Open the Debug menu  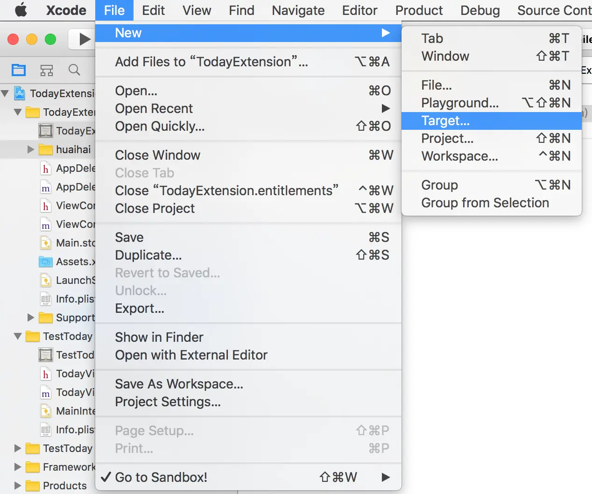tap(480, 10)
